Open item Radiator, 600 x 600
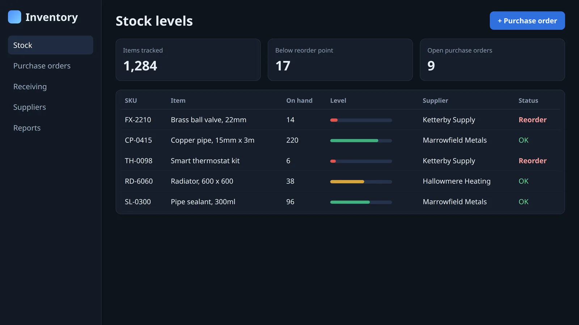The height and width of the screenshot is (325, 579). click(202, 181)
